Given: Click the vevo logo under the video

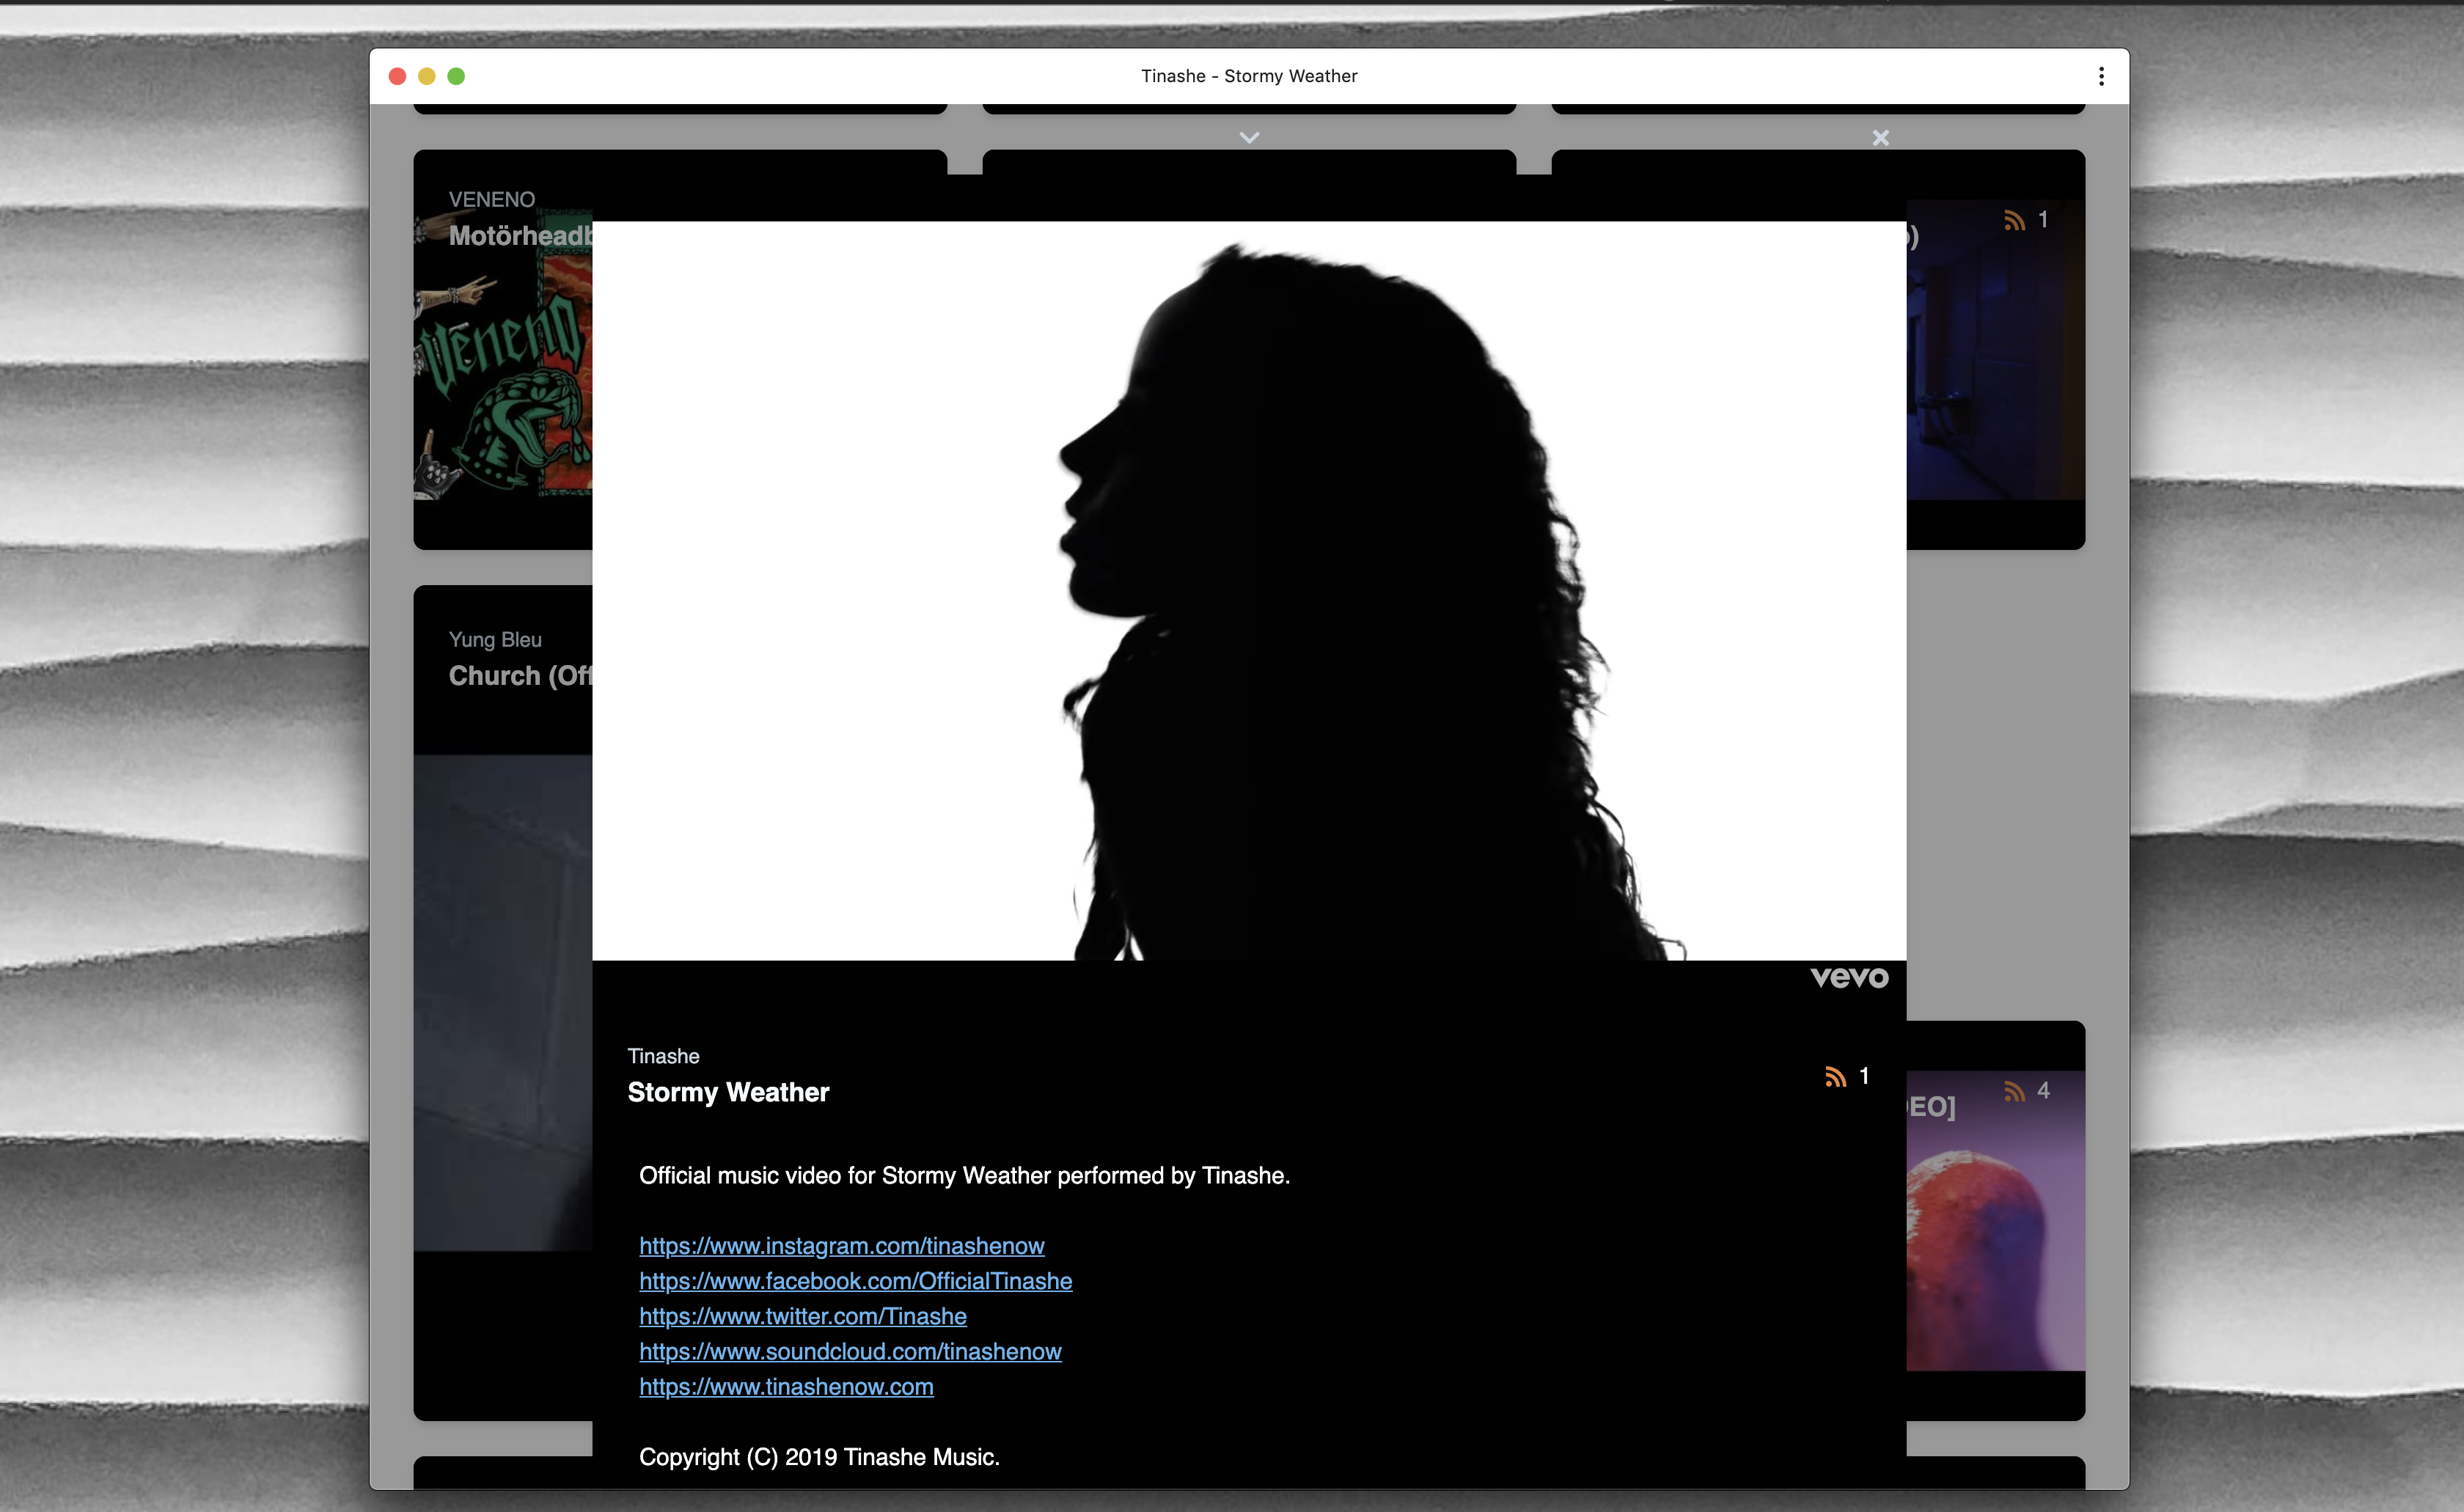Looking at the screenshot, I should (1849, 977).
